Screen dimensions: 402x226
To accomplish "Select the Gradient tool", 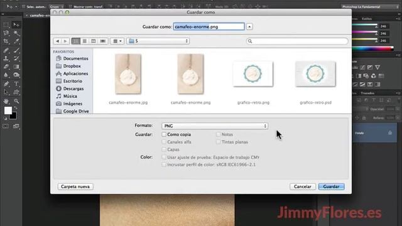I will [x=16, y=67].
